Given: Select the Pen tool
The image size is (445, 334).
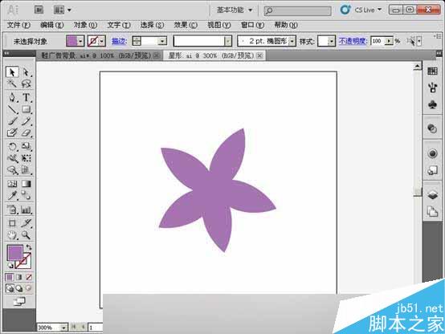Looking at the screenshot, I should (12, 98).
